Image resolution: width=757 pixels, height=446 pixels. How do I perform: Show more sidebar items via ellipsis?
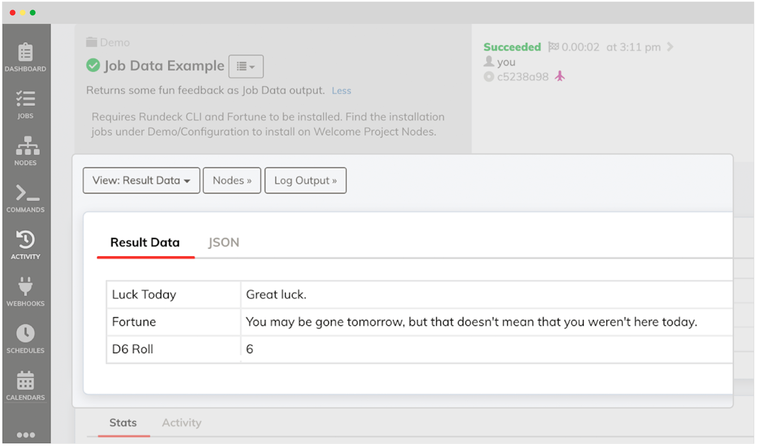26,435
